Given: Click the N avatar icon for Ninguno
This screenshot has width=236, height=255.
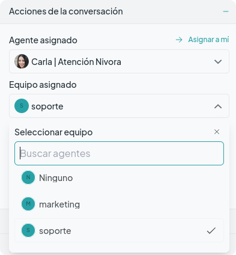Looking at the screenshot, I should [28, 177].
